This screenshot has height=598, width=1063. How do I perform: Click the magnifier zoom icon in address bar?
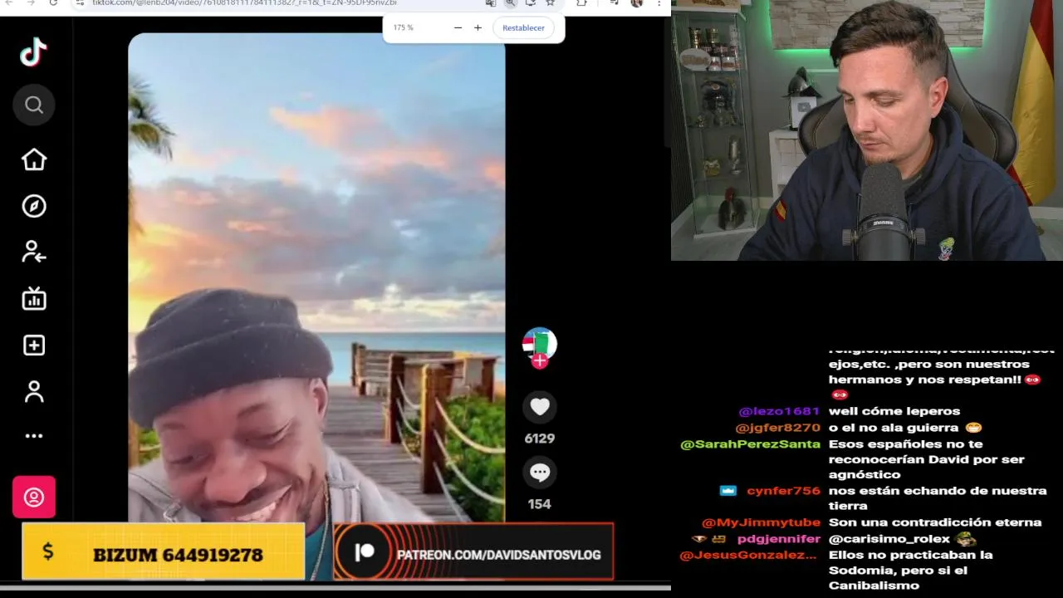point(511,3)
